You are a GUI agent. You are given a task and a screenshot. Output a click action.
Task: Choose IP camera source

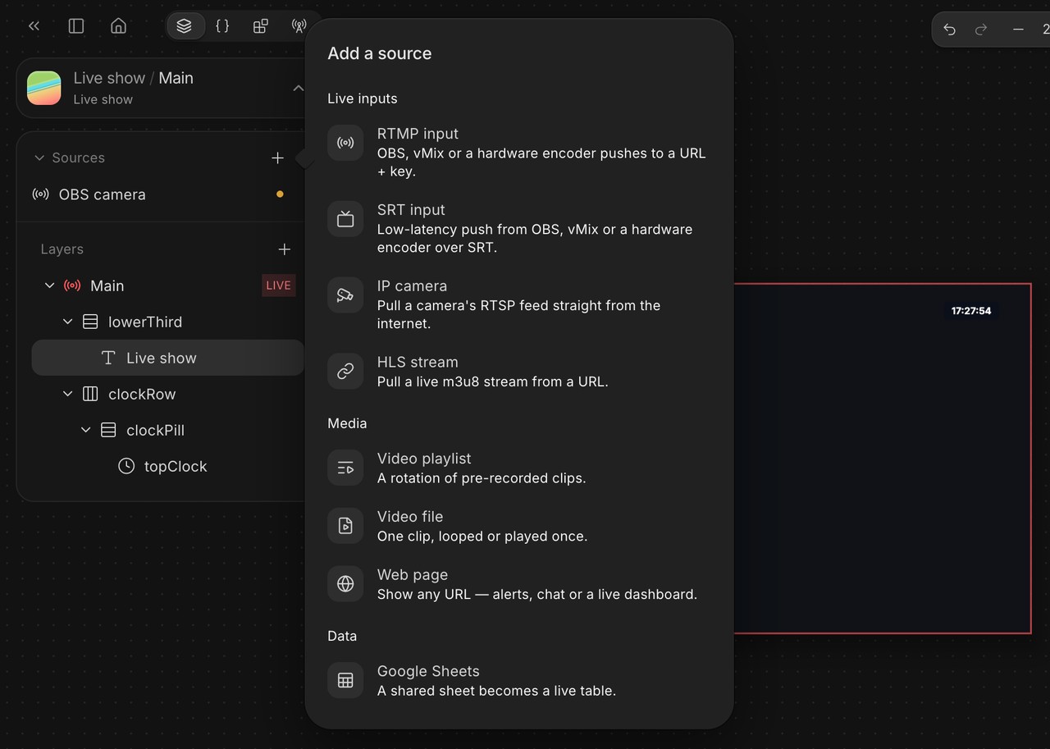[518, 304]
